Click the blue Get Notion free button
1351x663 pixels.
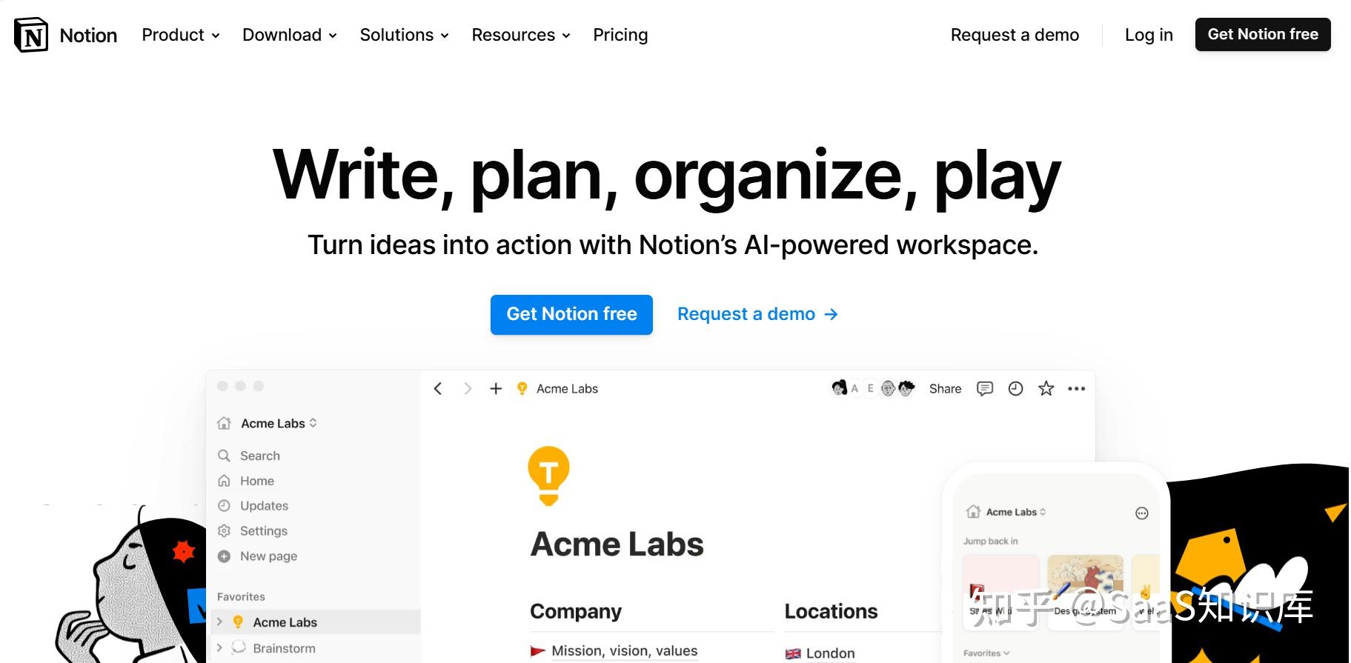[x=571, y=314]
